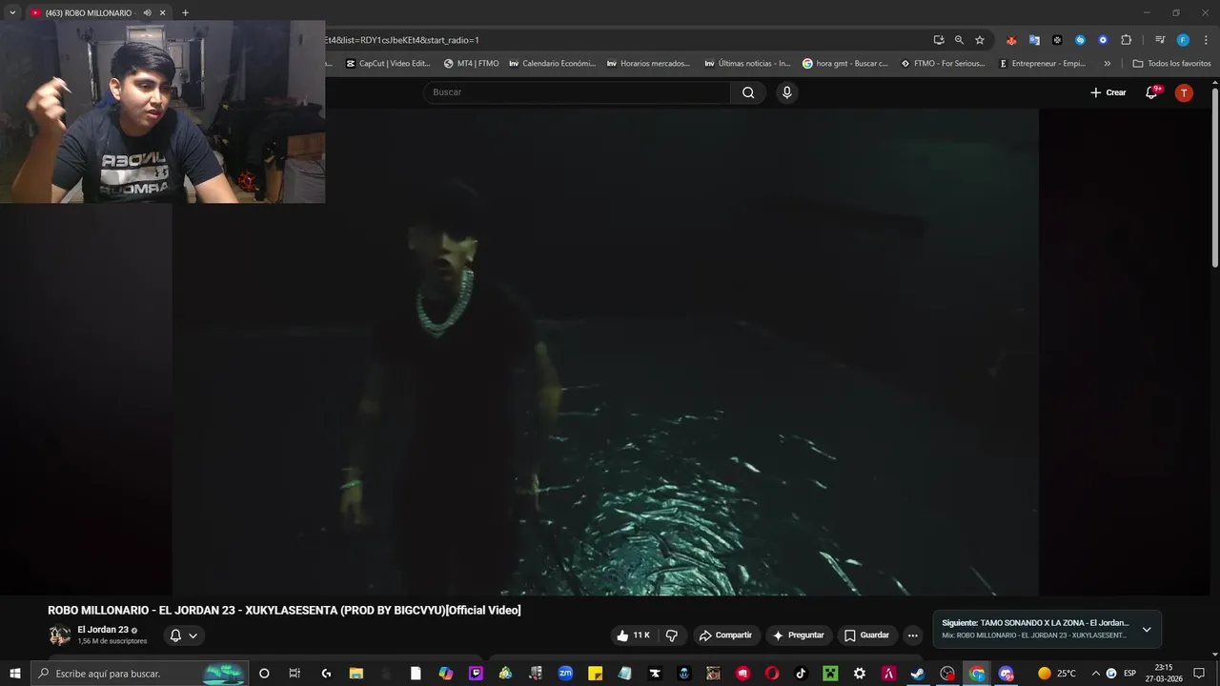
Task: Open subscription notification bell dropdown
Action: 184,636
